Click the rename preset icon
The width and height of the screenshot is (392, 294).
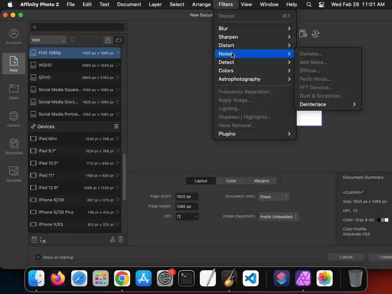click(x=112, y=240)
